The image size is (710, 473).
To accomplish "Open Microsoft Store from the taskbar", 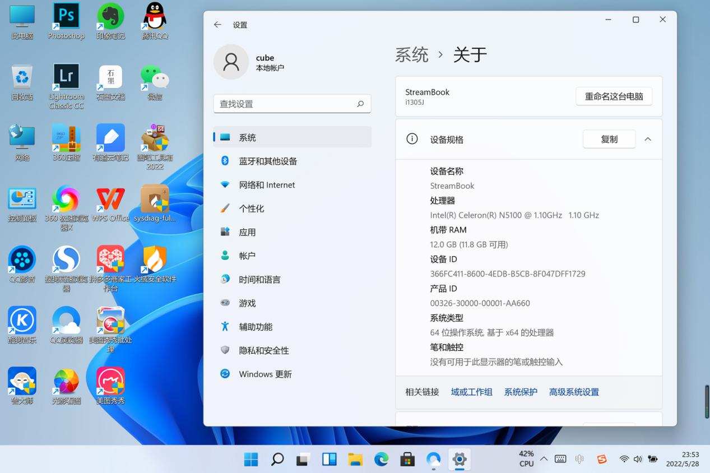I will click(407, 460).
